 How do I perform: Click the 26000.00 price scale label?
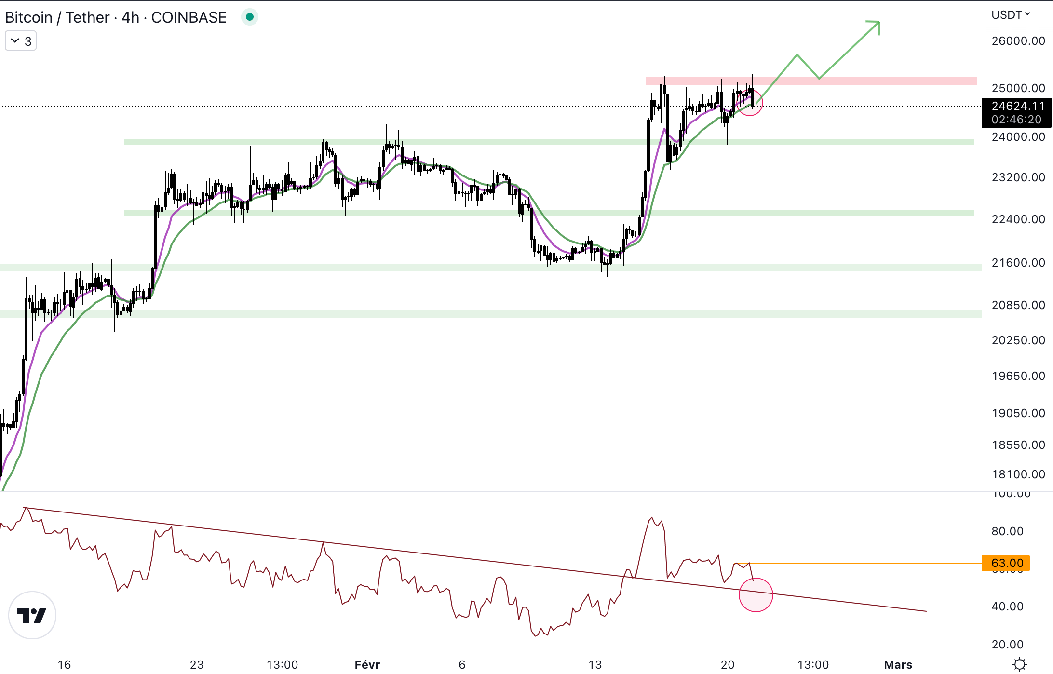pyautogui.click(x=1018, y=41)
